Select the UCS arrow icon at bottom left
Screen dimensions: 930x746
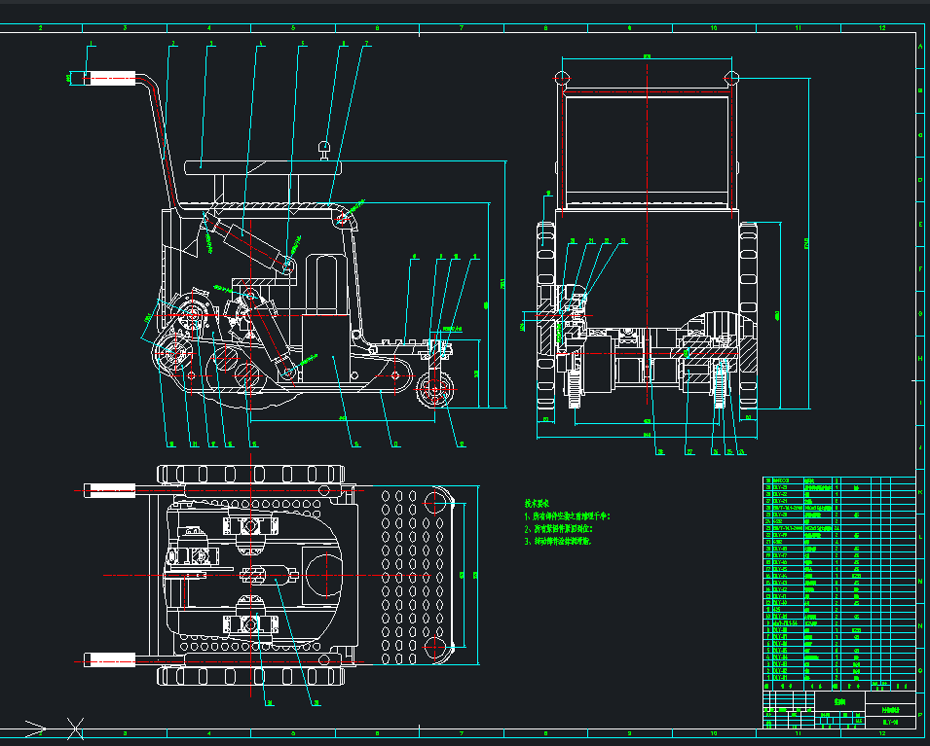tap(36, 728)
